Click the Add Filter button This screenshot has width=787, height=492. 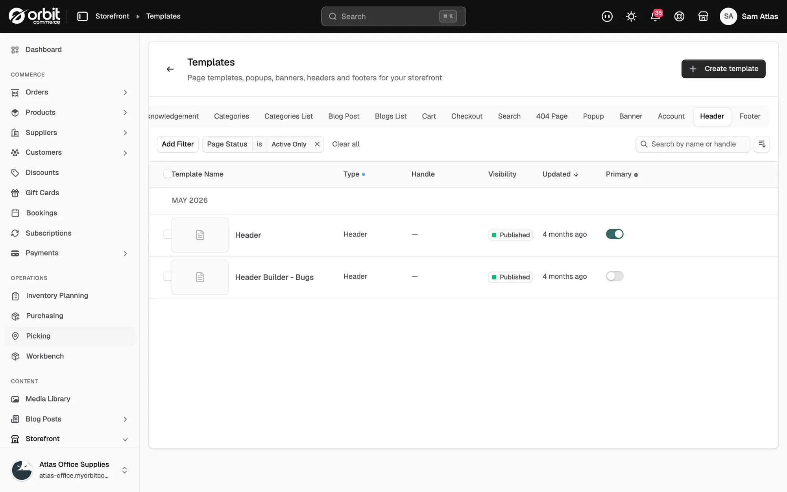[177, 144]
